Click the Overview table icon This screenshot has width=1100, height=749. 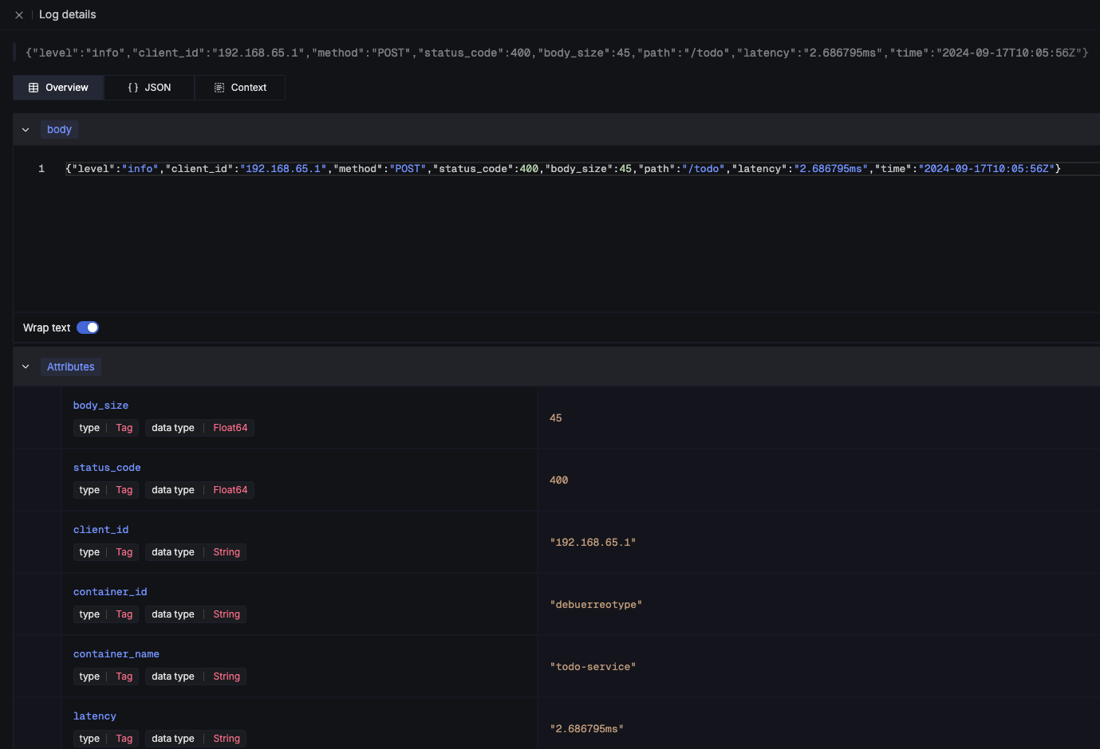(34, 88)
